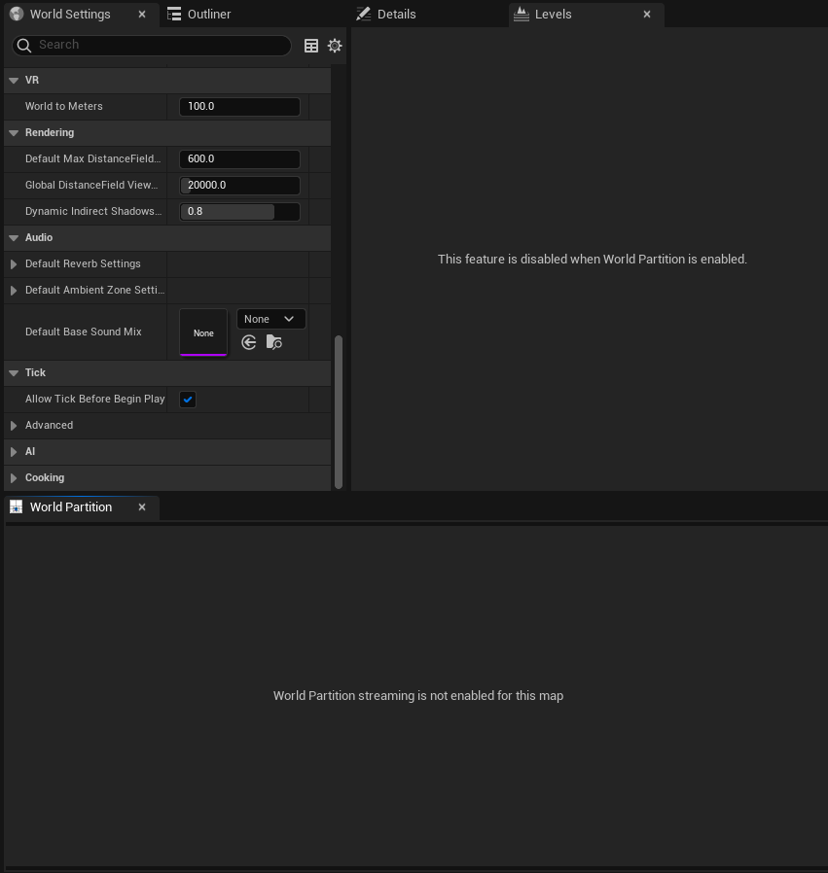The height and width of the screenshot is (873, 828).
Task: Expand the Cooking section
Action: tap(14, 477)
